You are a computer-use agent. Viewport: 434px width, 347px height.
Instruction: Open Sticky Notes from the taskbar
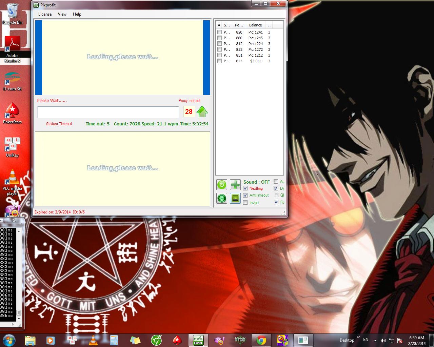click(x=135, y=340)
